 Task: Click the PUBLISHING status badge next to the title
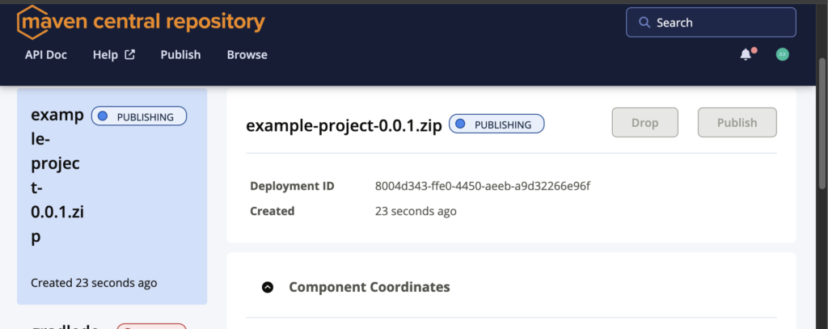pos(496,124)
